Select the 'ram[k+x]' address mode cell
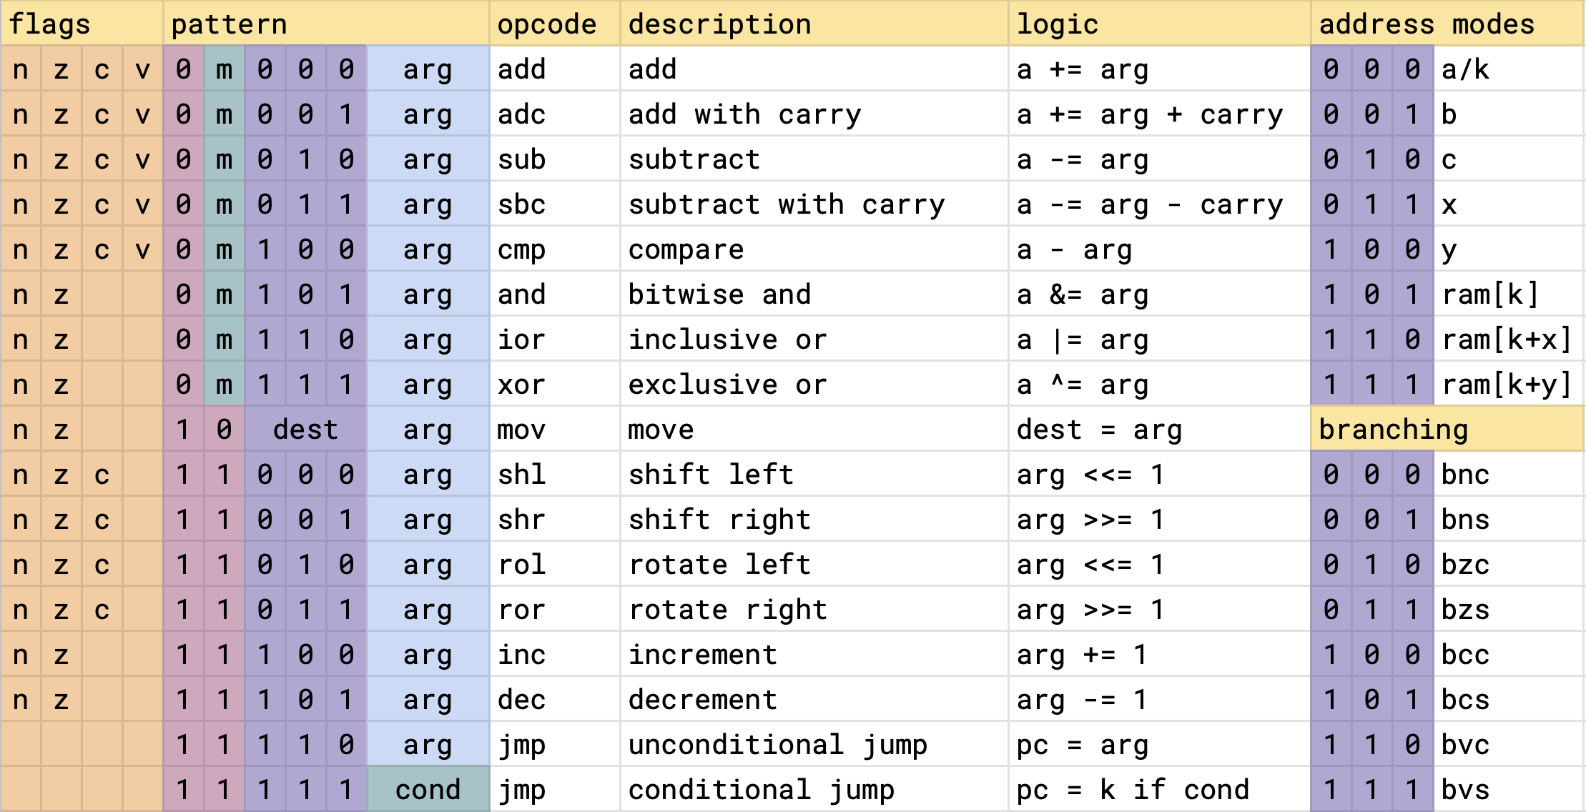This screenshot has height=812, width=1586. [x=1507, y=340]
